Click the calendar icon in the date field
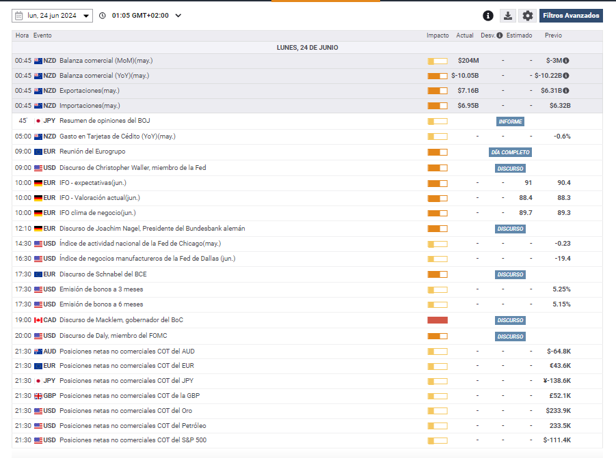Image resolution: width=616 pixels, height=458 pixels. pos(19,16)
